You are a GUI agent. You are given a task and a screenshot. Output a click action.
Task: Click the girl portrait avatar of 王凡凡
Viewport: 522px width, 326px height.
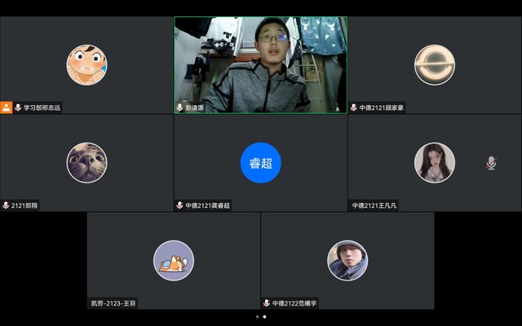click(434, 162)
